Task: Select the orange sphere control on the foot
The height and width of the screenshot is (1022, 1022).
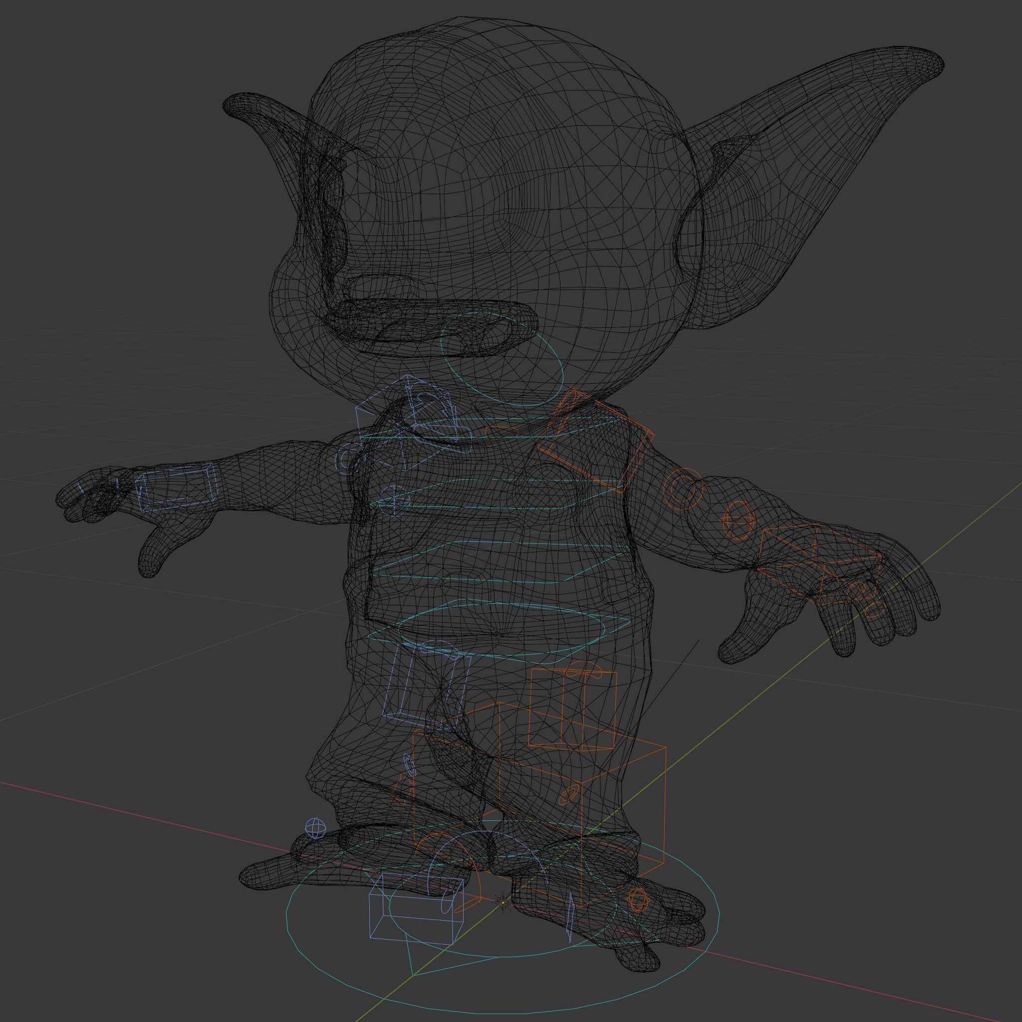Action: pyautogui.click(x=637, y=900)
